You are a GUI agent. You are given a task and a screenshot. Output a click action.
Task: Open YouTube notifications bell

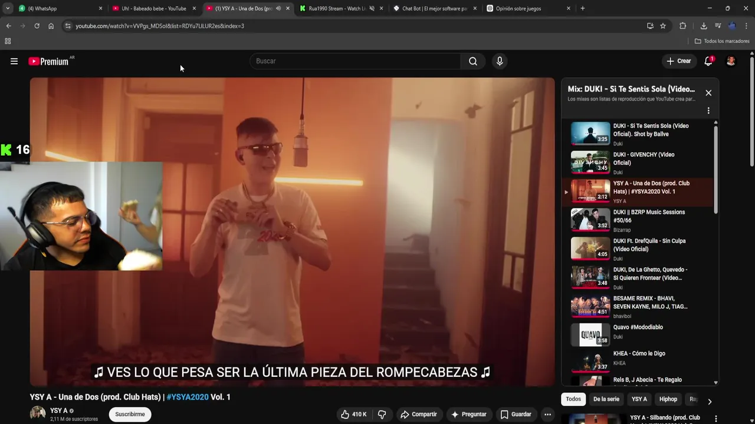click(x=708, y=61)
